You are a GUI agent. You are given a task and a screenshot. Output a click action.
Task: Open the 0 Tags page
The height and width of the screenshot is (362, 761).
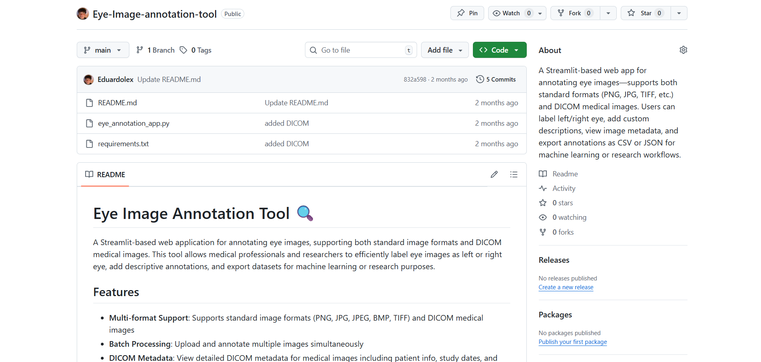click(x=196, y=50)
